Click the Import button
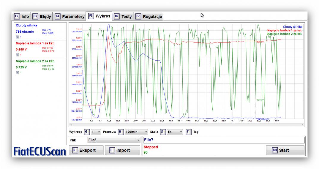319x169 pixels. (x=122, y=150)
